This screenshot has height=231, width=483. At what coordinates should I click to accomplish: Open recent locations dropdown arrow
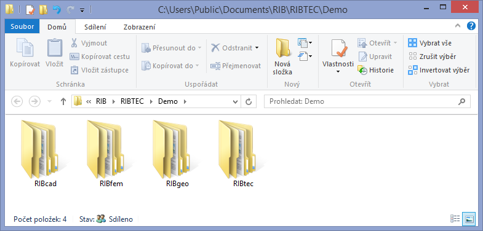click(x=49, y=101)
